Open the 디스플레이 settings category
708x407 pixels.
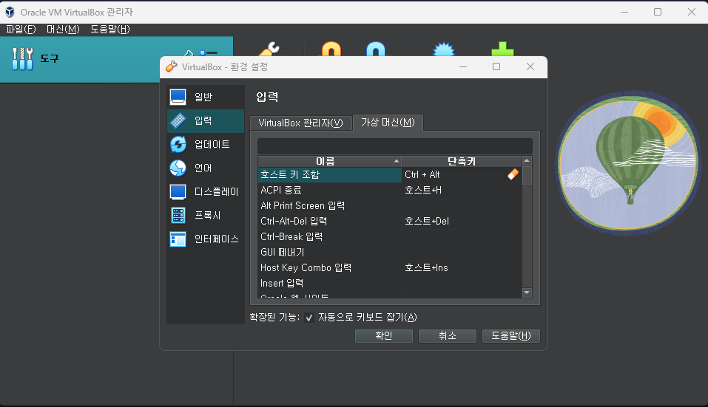(x=206, y=191)
